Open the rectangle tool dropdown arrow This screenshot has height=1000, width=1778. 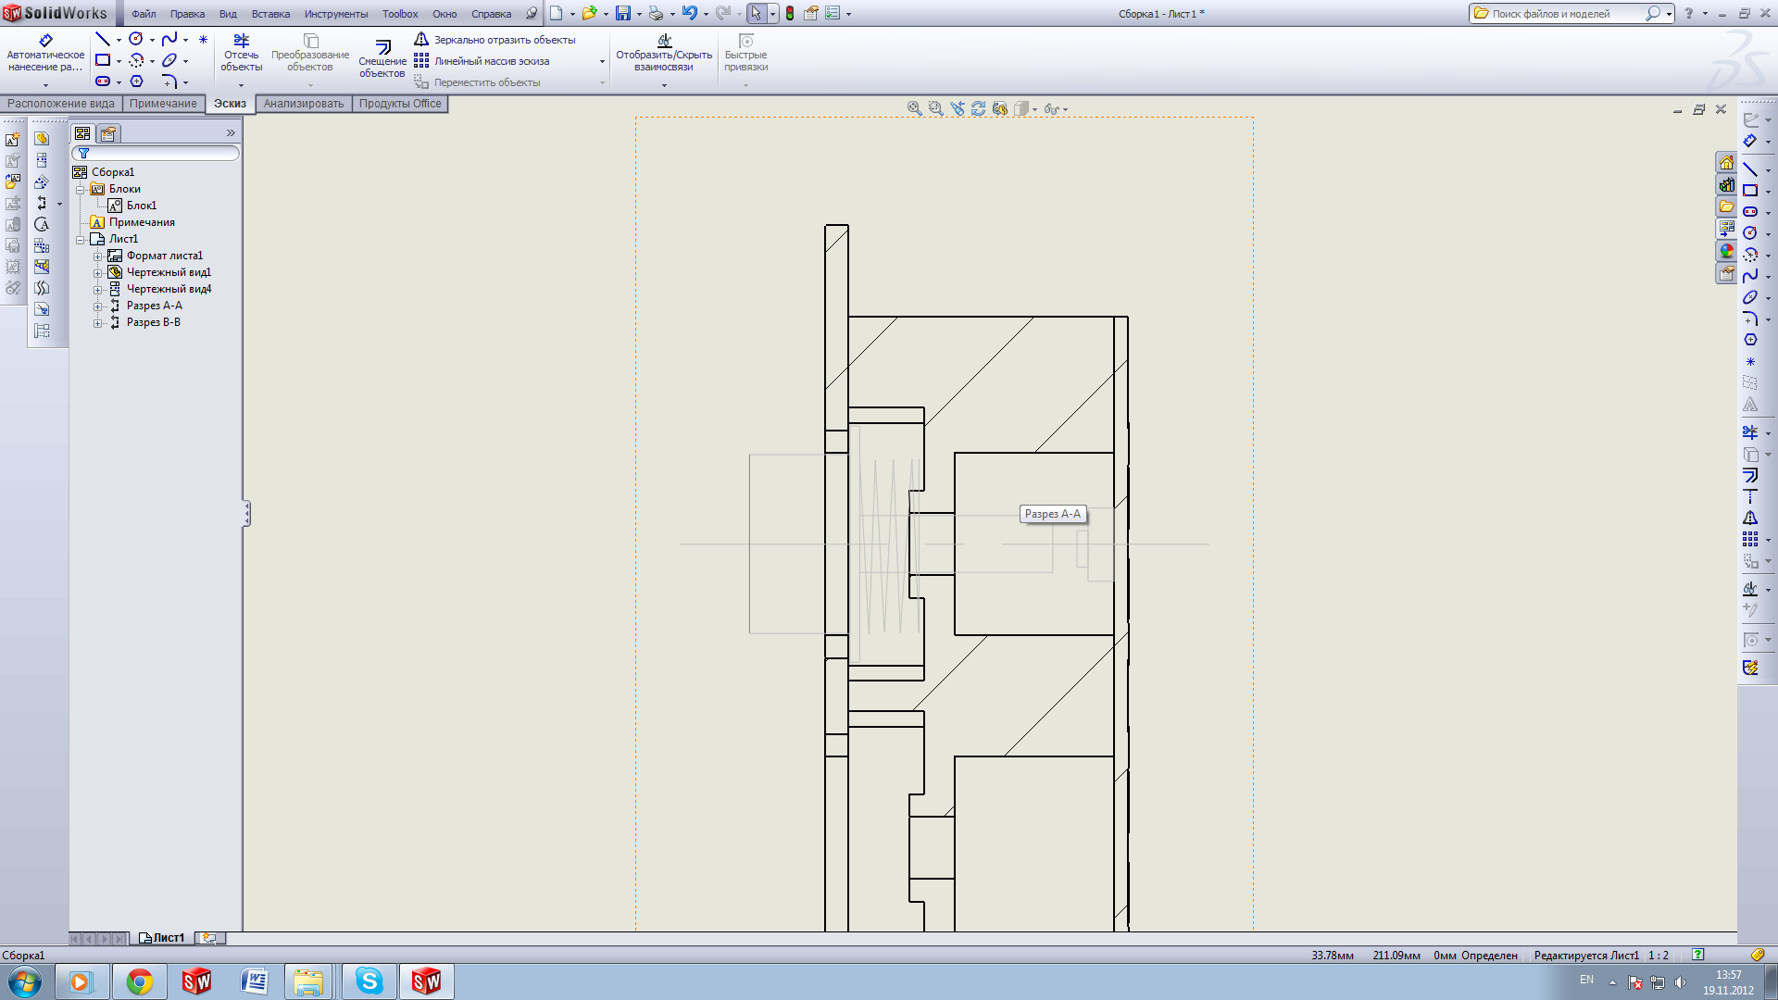119,61
